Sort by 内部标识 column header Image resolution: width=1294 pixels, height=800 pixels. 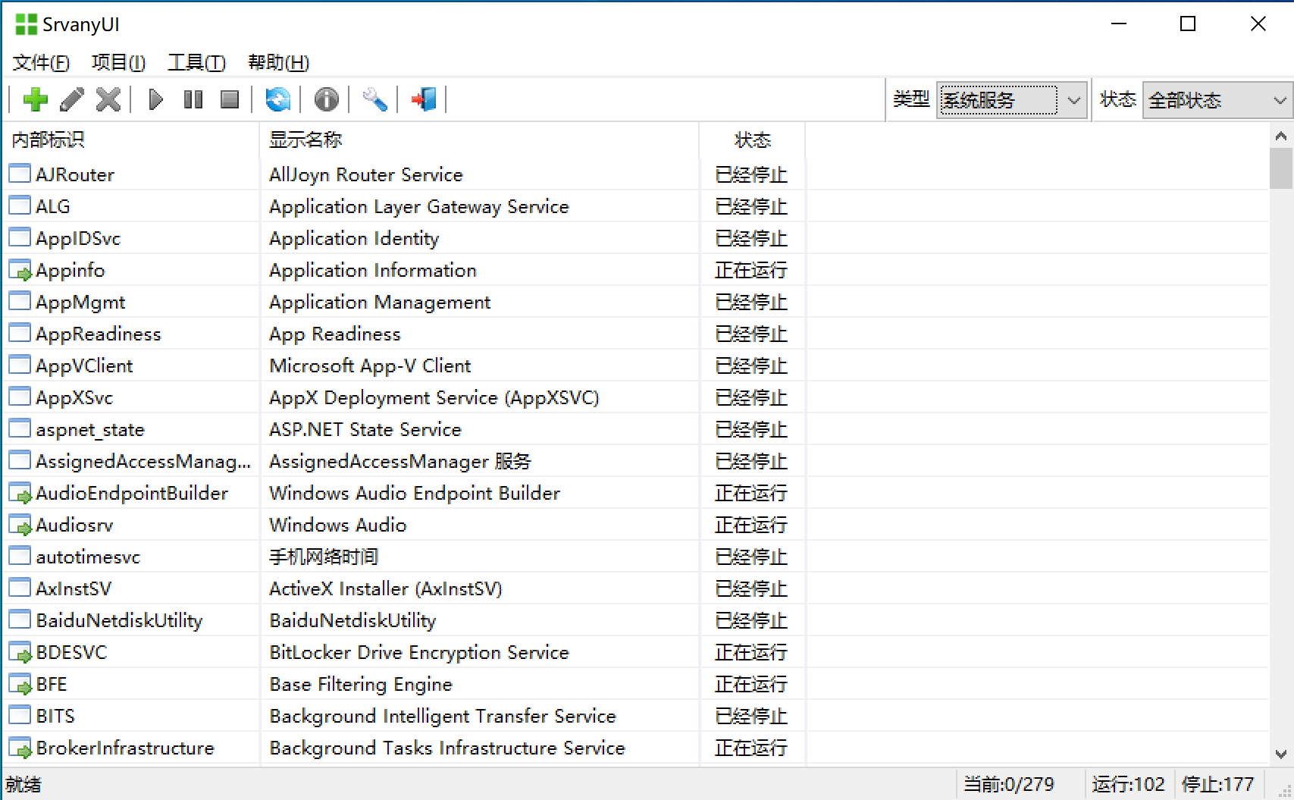(x=131, y=140)
